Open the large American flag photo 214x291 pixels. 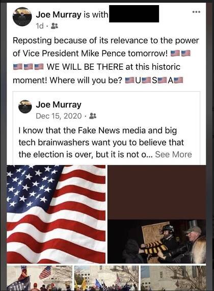[56, 214]
